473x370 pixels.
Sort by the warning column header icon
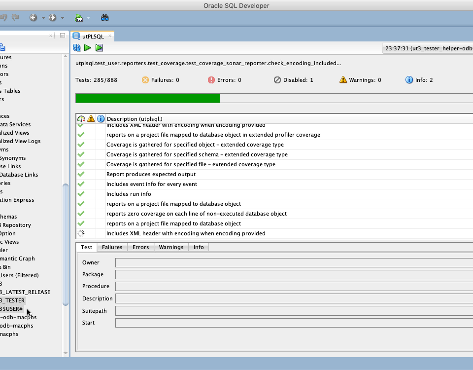tap(91, 119)
